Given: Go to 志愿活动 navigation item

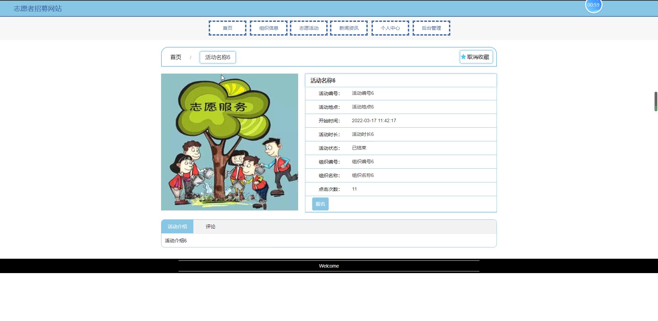Looking at the screenshot, I should pos(309,28).
